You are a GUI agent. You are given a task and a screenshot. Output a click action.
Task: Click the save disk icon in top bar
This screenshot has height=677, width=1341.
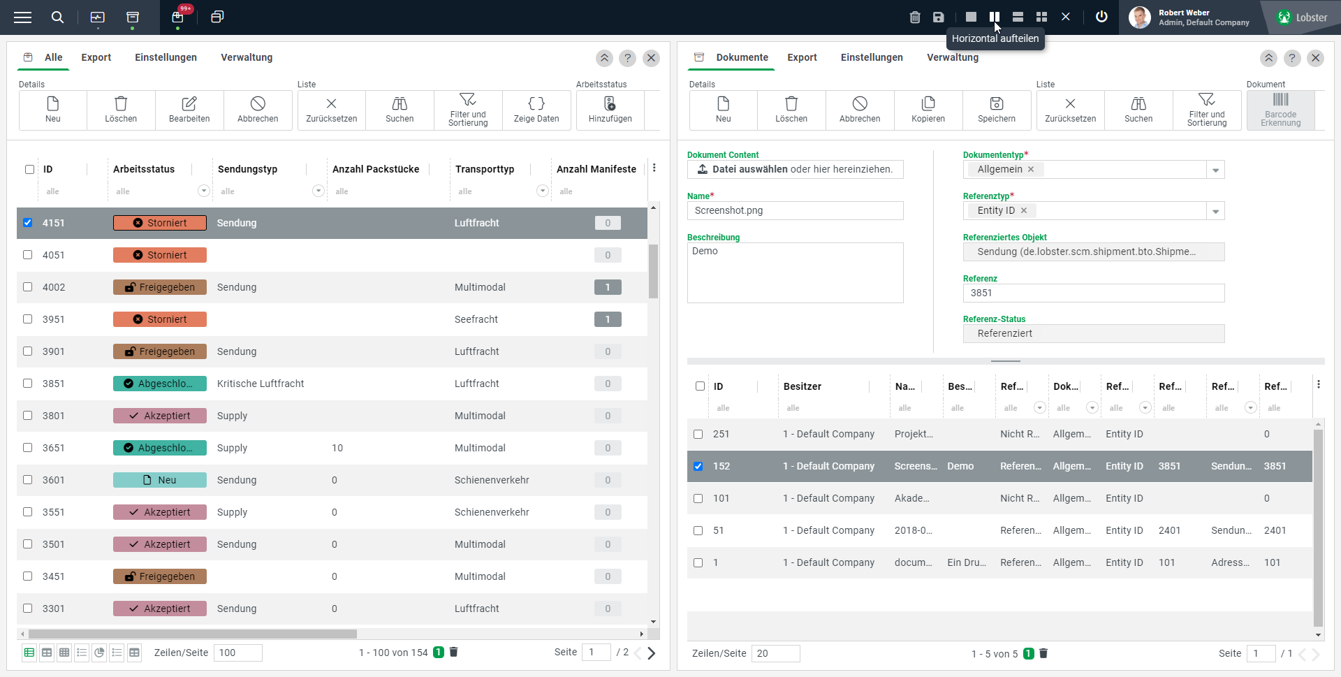pyautogui.click(x=939, y=17)
